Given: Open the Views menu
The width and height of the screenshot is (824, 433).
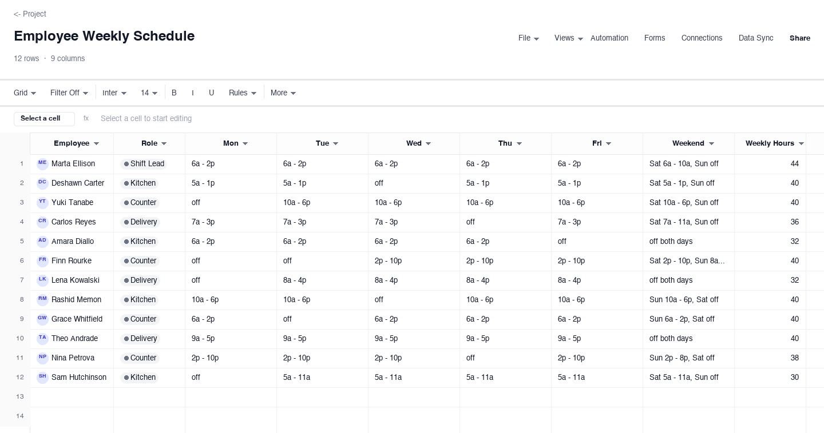Looking at the screenshot, I should click(569, 38).
